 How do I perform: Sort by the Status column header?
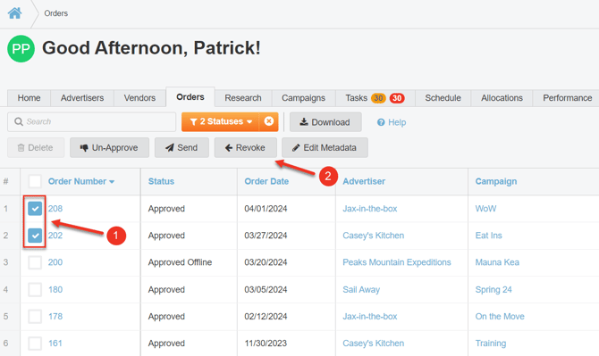click(161, 181)
